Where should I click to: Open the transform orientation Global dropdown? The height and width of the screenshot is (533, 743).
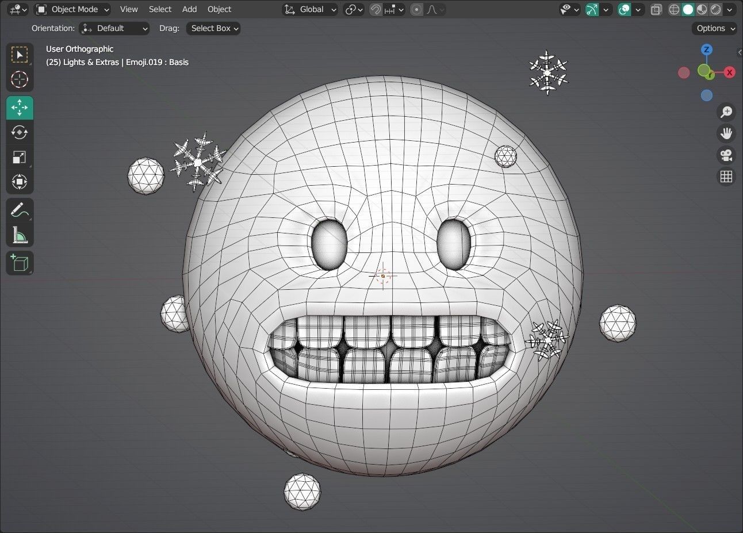click(x=311, y=9)
